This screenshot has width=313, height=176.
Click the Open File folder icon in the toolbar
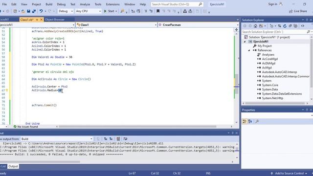[23, 11]
